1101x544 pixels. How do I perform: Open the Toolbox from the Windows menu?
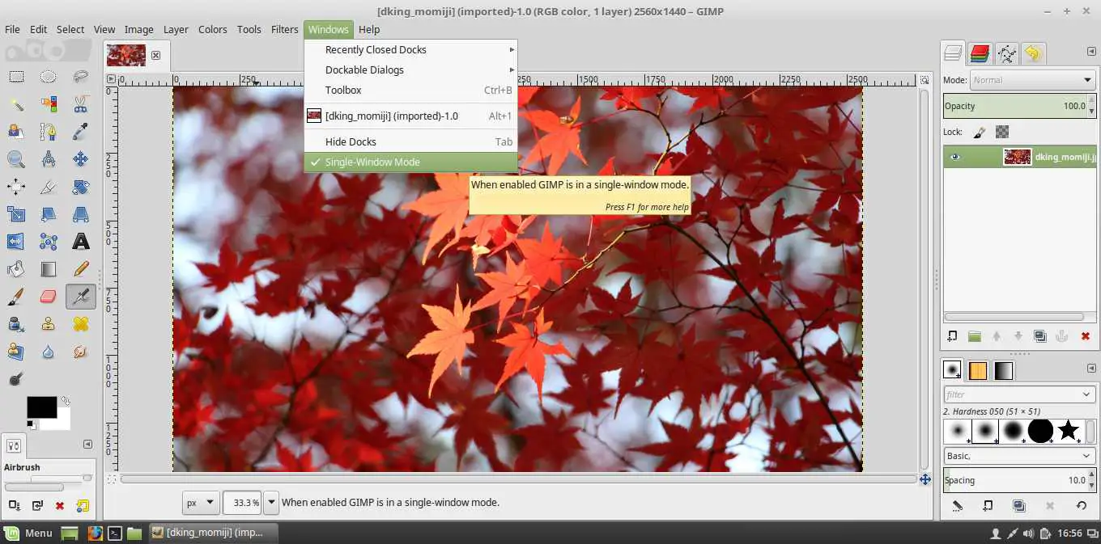click(x=342, y=90)
